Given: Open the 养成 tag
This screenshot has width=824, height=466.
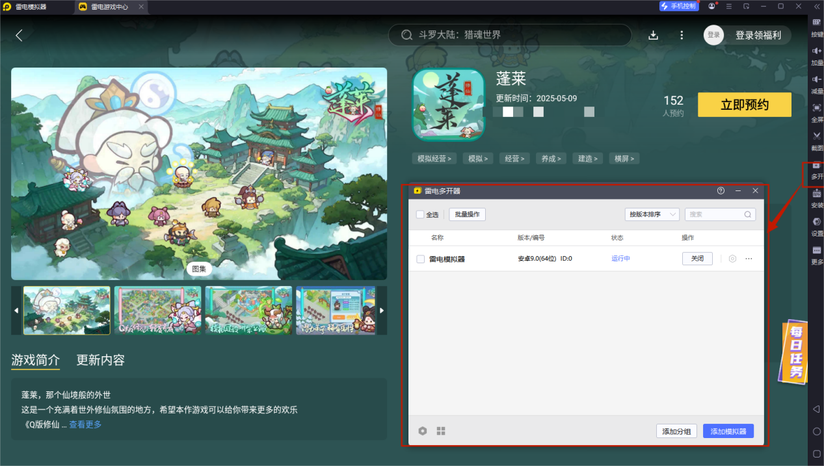Looking at the screenshot, I should pos(552,159).
